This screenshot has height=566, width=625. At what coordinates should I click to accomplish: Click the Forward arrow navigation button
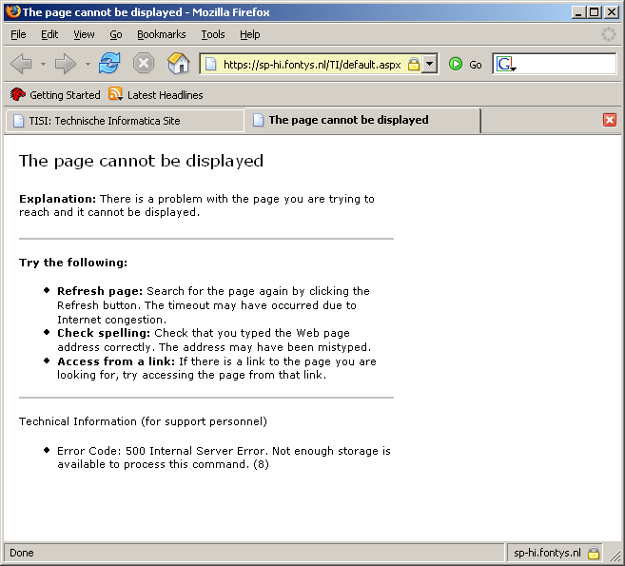pyautogui.click(x=66, y=64)
